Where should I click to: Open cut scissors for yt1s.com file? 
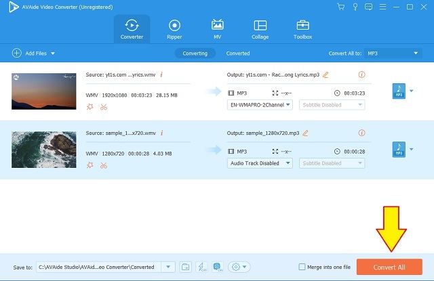point(104,107)
